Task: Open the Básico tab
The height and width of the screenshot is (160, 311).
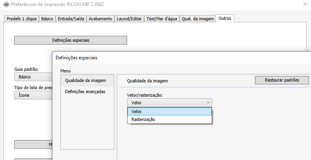Action: coord(47,19)
